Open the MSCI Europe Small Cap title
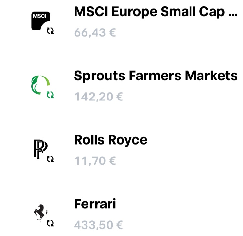Screen dimensions: 243x236 coord(156,12)
